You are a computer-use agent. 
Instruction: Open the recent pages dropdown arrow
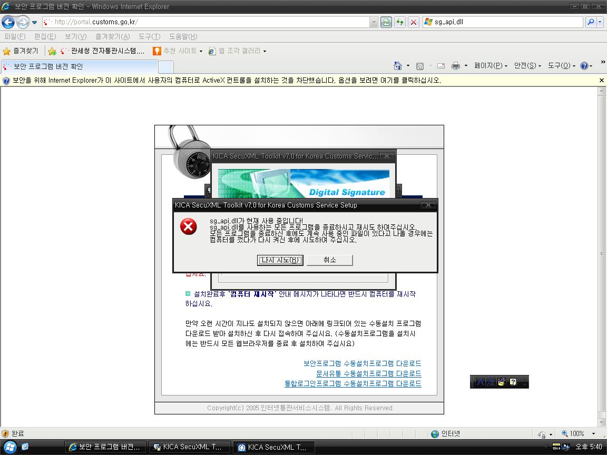pyautogui.click(x=34, y=23)
